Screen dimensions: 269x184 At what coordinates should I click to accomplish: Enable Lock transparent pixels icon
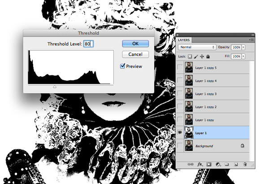pos(190,57)
